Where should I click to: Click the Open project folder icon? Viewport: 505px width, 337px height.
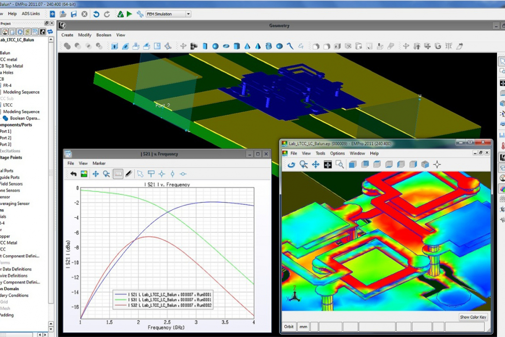63,14
